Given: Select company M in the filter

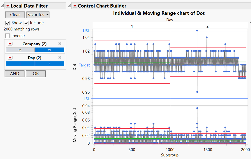Looking at the screenshot, I should (x=20, y=50).
